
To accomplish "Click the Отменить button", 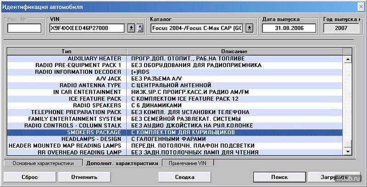I will click(x=84, y=177).
